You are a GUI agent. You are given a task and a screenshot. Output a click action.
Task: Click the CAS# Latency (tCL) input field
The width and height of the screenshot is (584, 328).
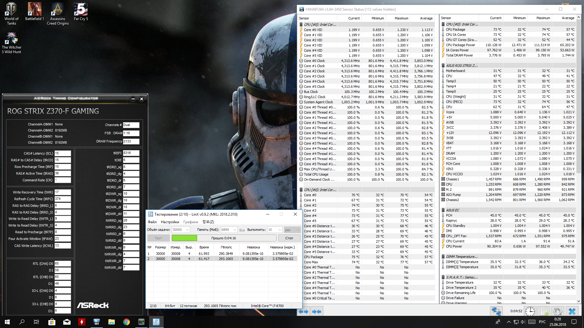63,153
